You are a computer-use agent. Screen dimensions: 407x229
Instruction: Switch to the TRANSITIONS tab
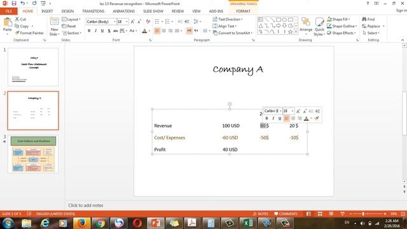coord(93,11)
